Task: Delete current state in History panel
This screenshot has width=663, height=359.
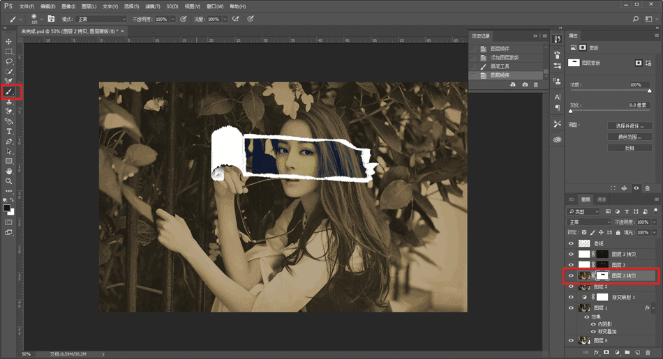Action: click(536, 84)
